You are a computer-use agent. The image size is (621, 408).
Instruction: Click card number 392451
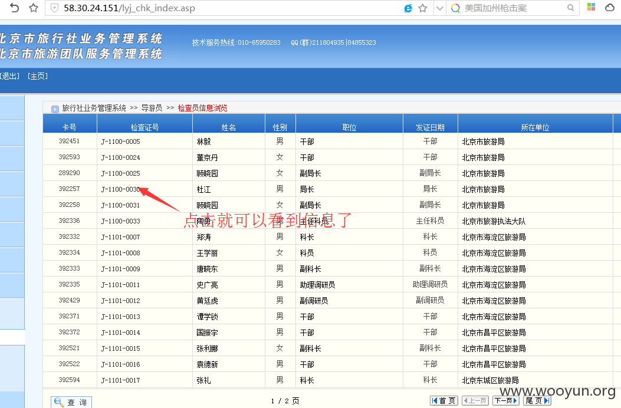[70, 141]
